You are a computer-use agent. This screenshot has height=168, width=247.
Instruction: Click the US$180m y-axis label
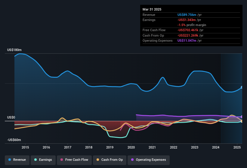14,50
